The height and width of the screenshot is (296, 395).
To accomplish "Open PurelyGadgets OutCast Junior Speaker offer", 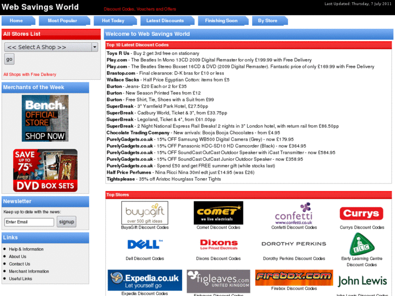I will click(205, 159).
